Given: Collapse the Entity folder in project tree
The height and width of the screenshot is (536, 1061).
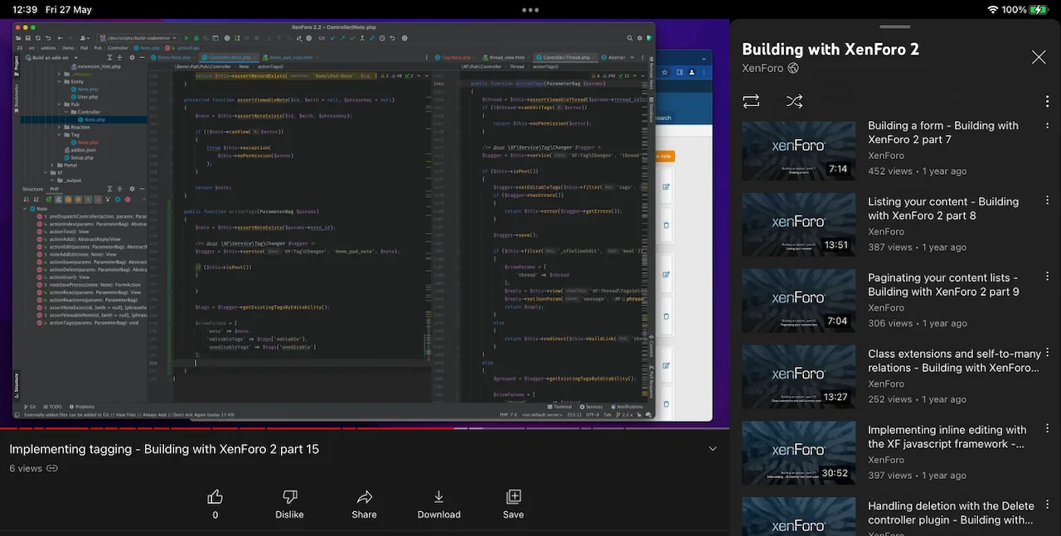Looking at the screenshot, I should (x=59, y=82).
